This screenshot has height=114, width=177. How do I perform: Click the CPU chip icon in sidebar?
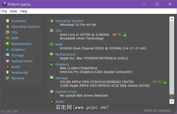click(7, 32)
